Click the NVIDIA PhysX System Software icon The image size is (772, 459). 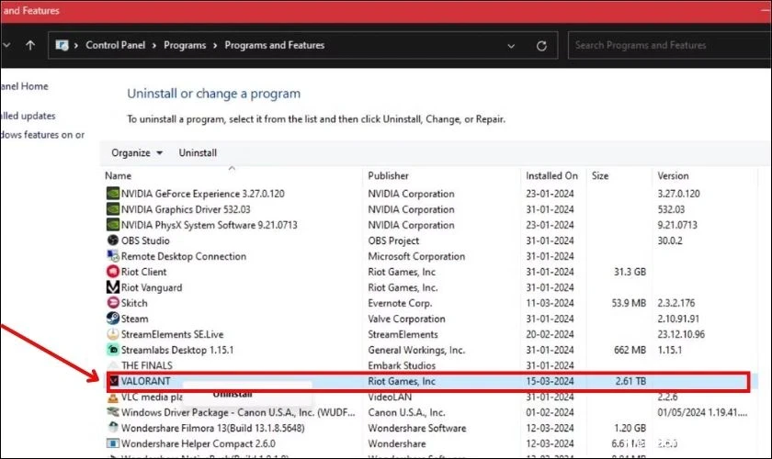click(x=113, y=225)
